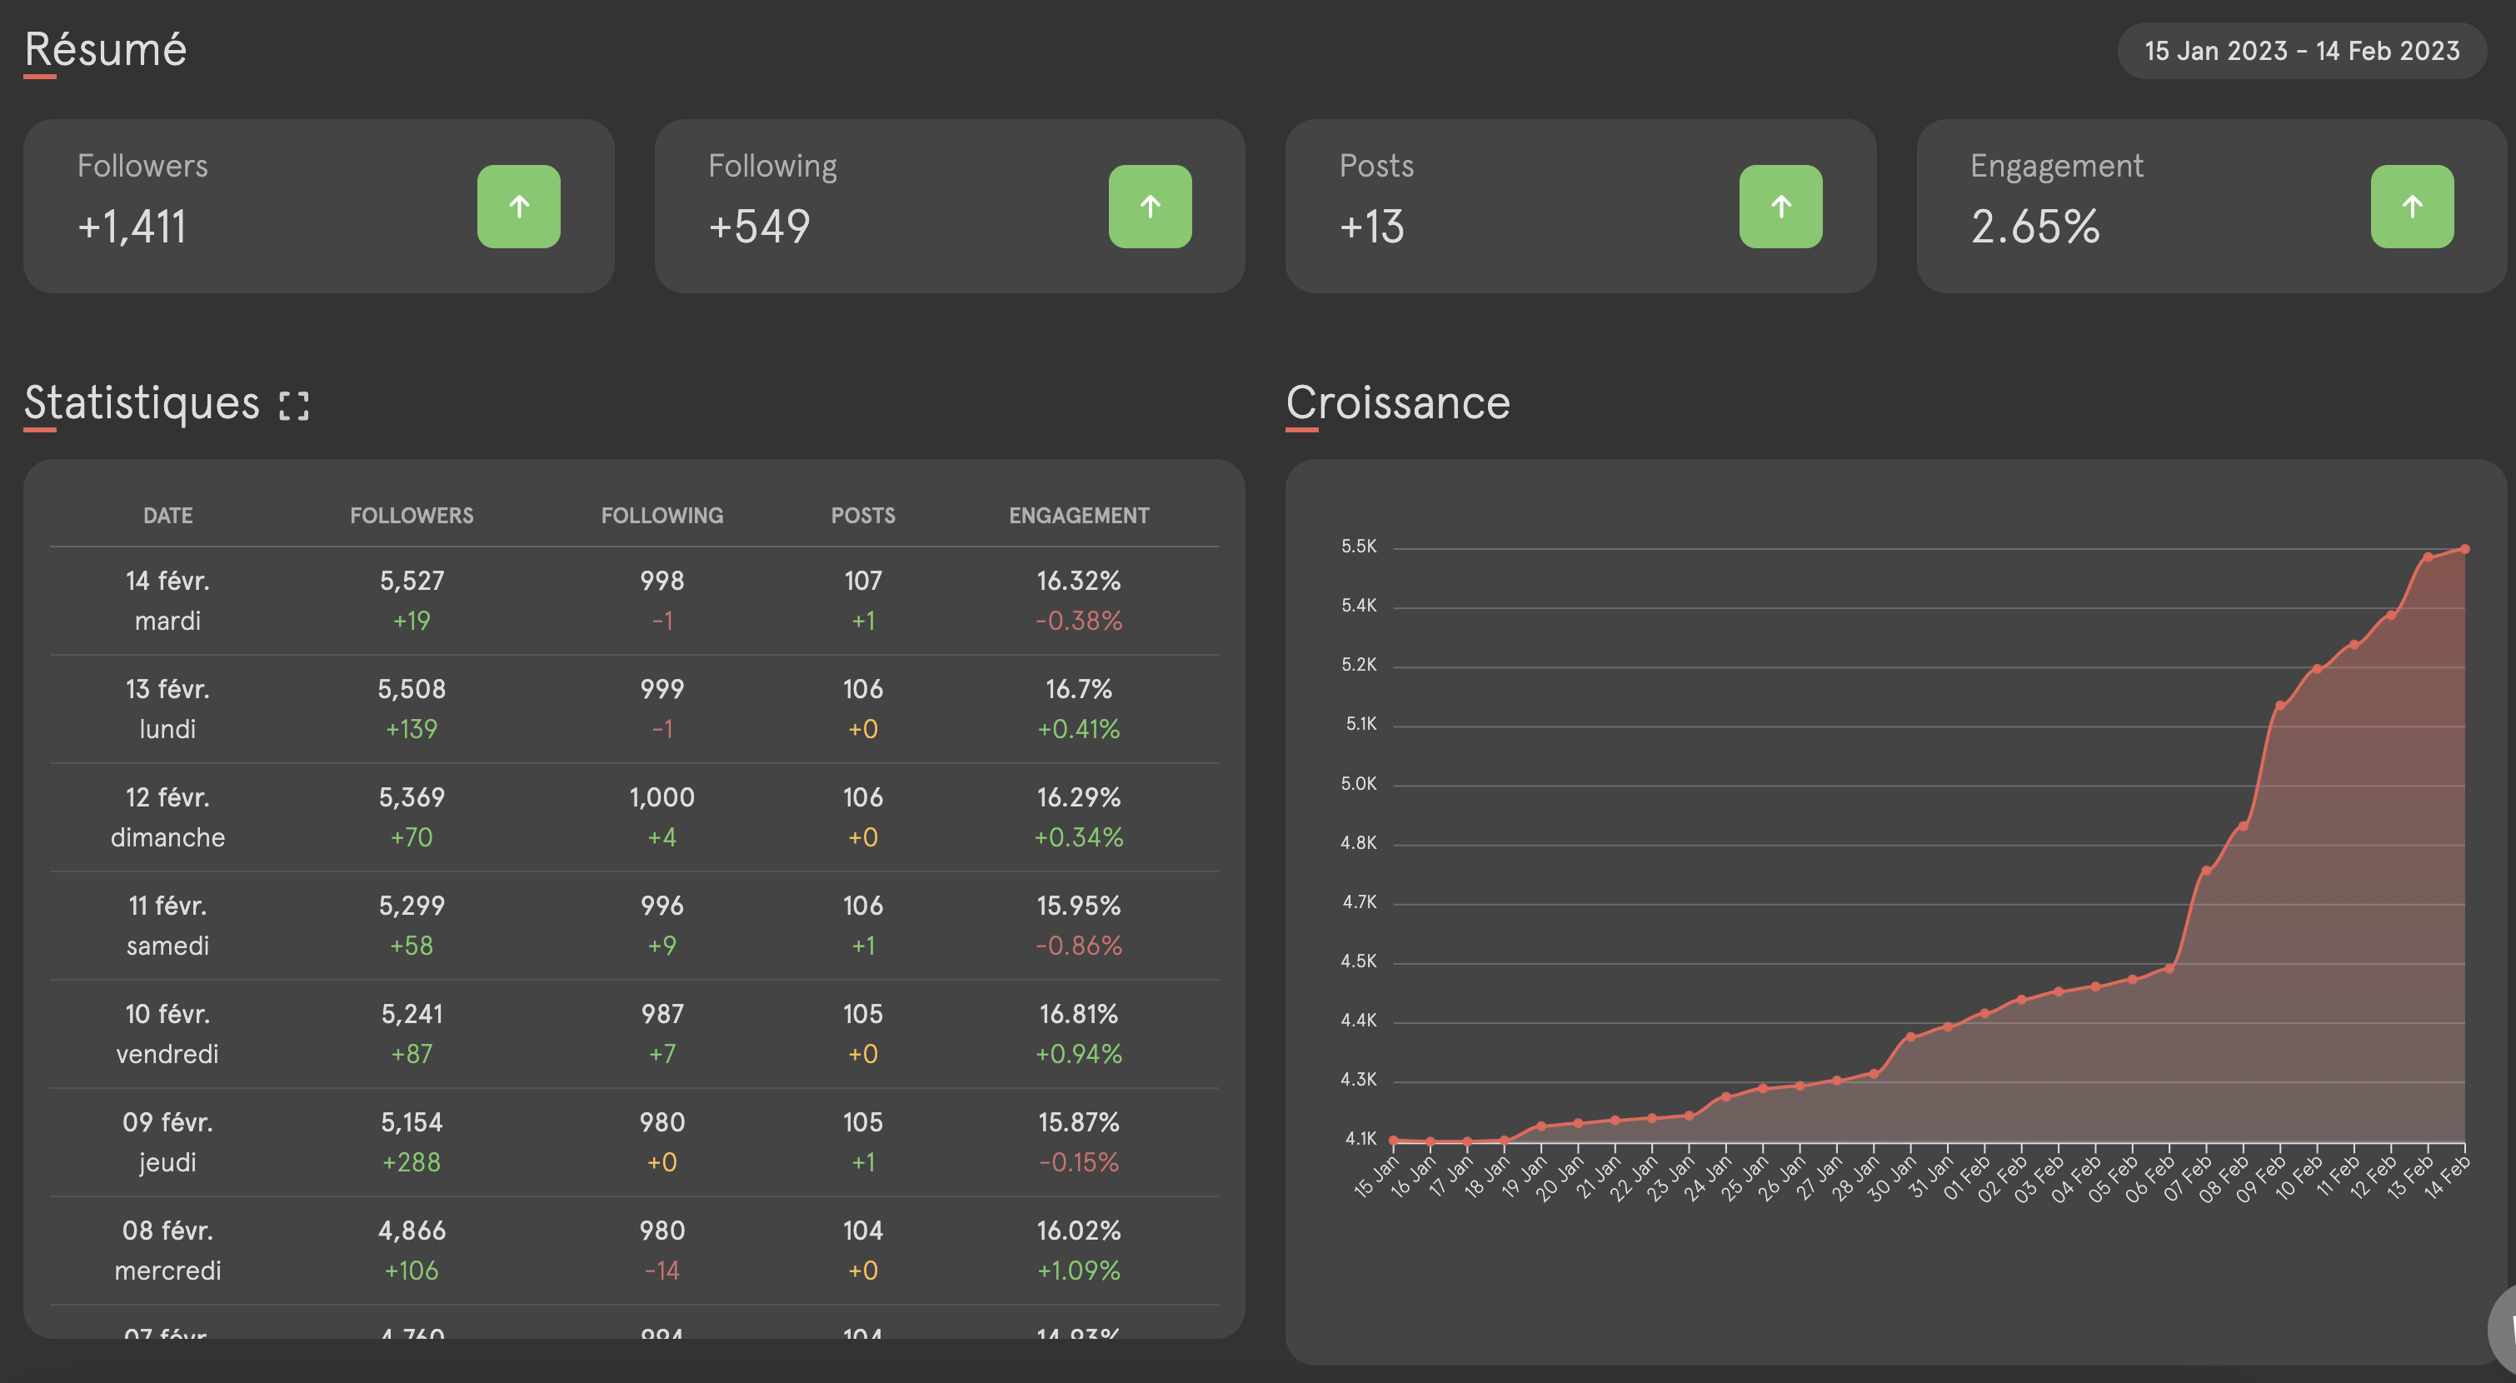
Task: Click the POSTS column header
Action: click(862, 515)
